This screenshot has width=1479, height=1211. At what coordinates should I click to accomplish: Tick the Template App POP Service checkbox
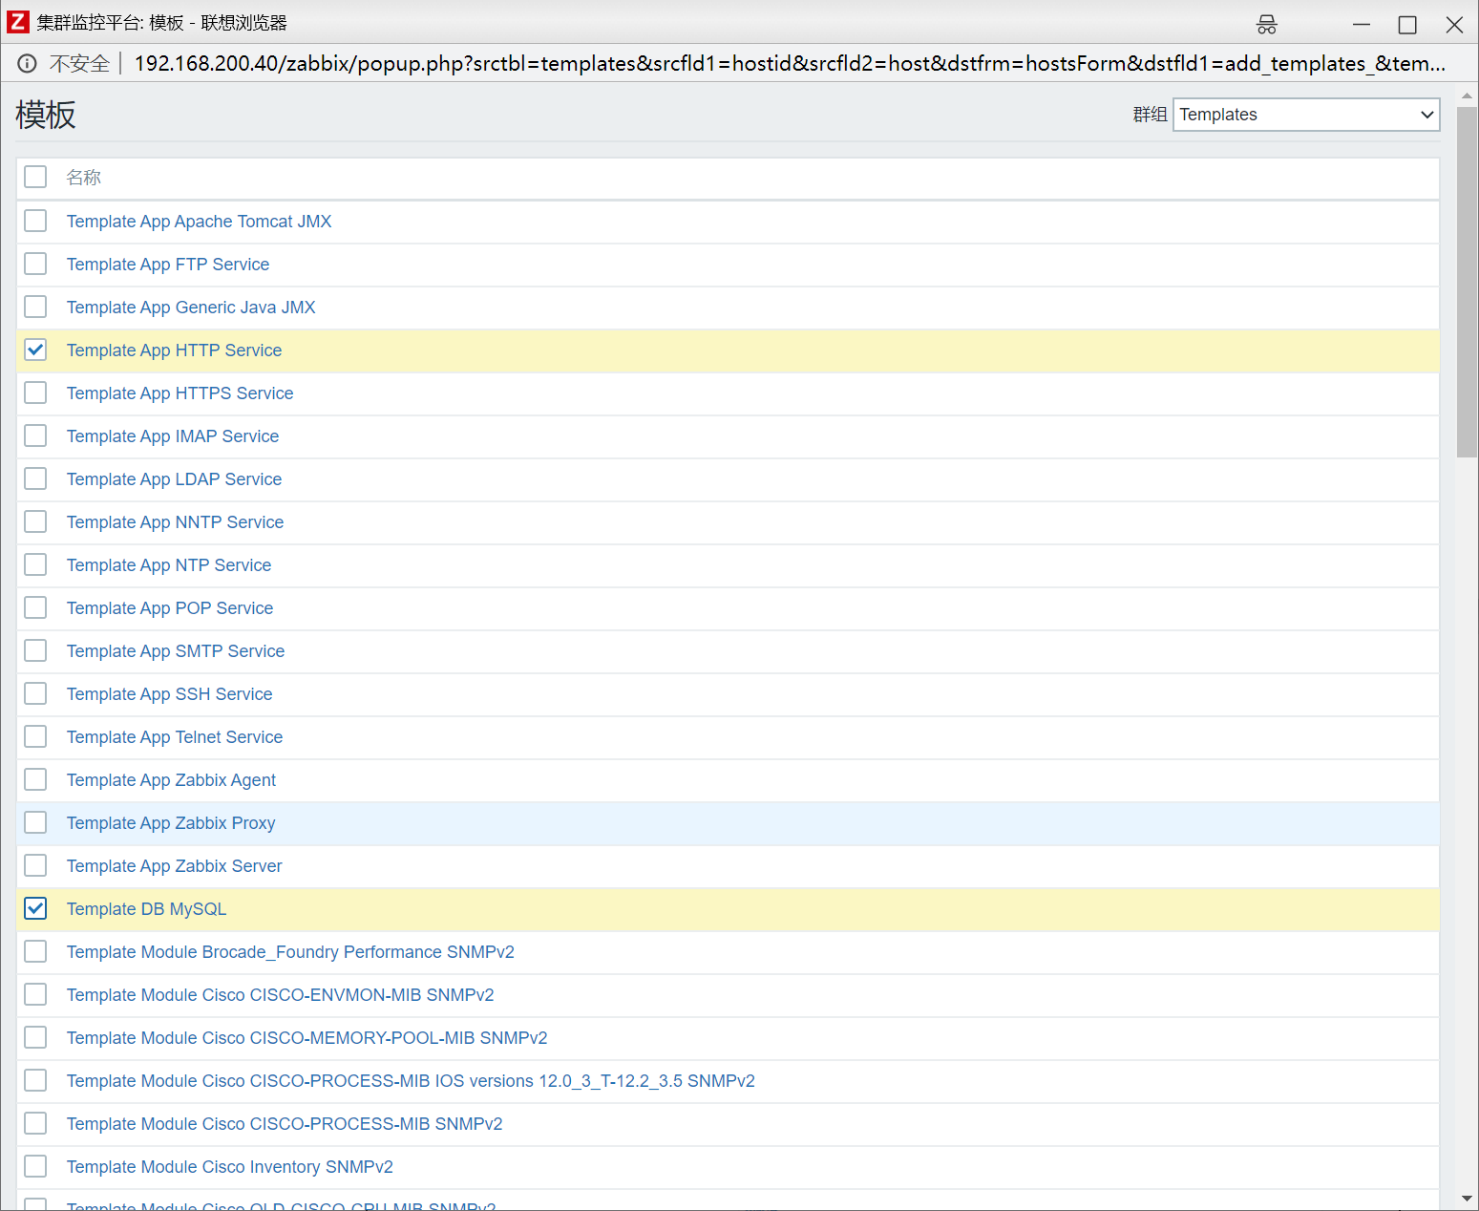point(35,607)
